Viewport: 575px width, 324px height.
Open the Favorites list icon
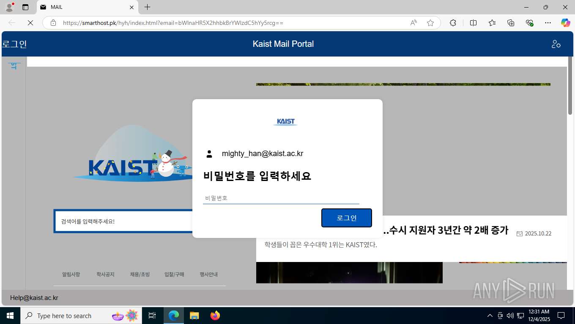tap(492, 23)
